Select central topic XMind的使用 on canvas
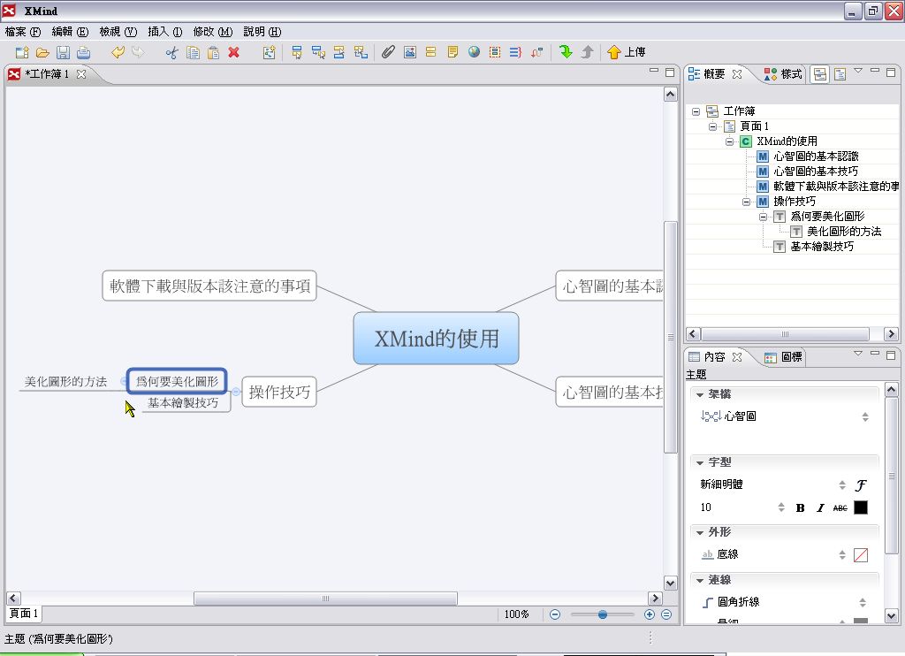 437,339
